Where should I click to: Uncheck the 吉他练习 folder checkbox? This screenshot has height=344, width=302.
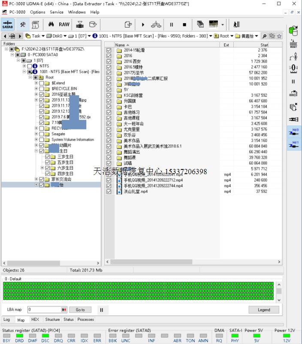[x=109, y=112]
